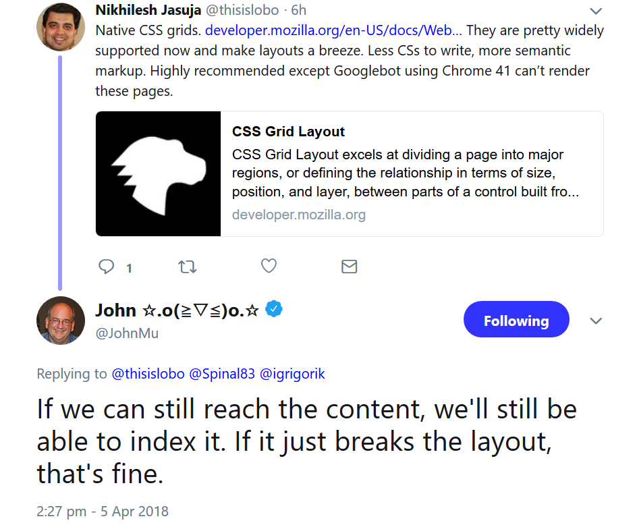Open John's profile avatar
This screenshot has height=525, width=637.
click(60, 320)
